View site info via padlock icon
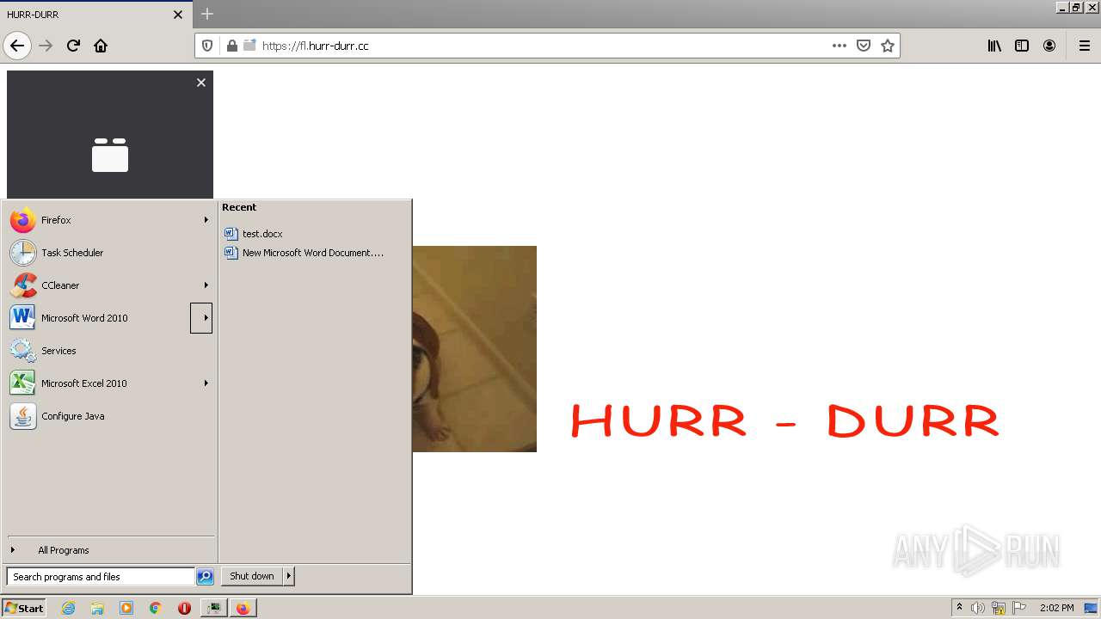Image resolution: width=1101 pixels, height=619 pixels. [231, 46]
